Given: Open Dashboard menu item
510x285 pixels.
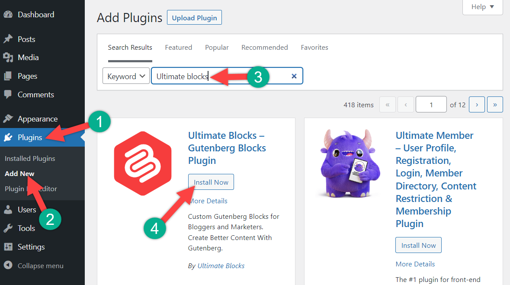Looking at the screenshot, I should tap(36, 15).
